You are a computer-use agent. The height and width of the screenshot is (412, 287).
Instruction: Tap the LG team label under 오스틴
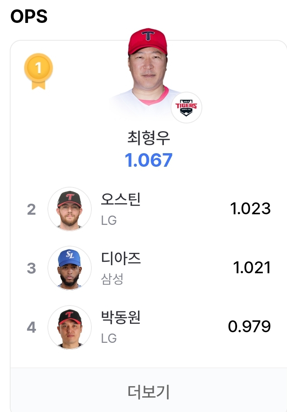tap(109, 220)
